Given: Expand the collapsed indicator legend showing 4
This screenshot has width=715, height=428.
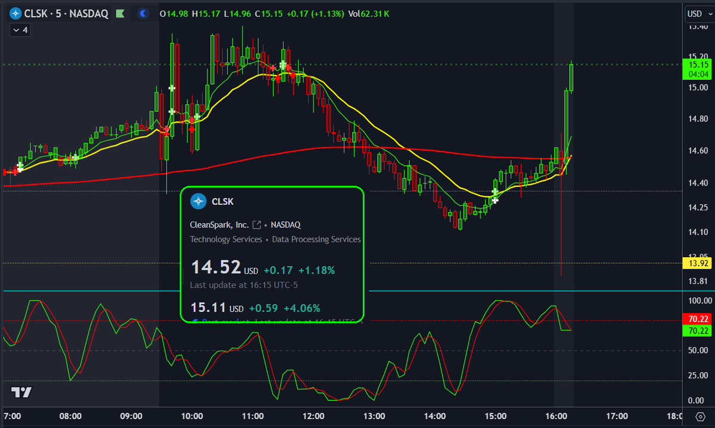Looking at the screenshot, I should (19, 29).
